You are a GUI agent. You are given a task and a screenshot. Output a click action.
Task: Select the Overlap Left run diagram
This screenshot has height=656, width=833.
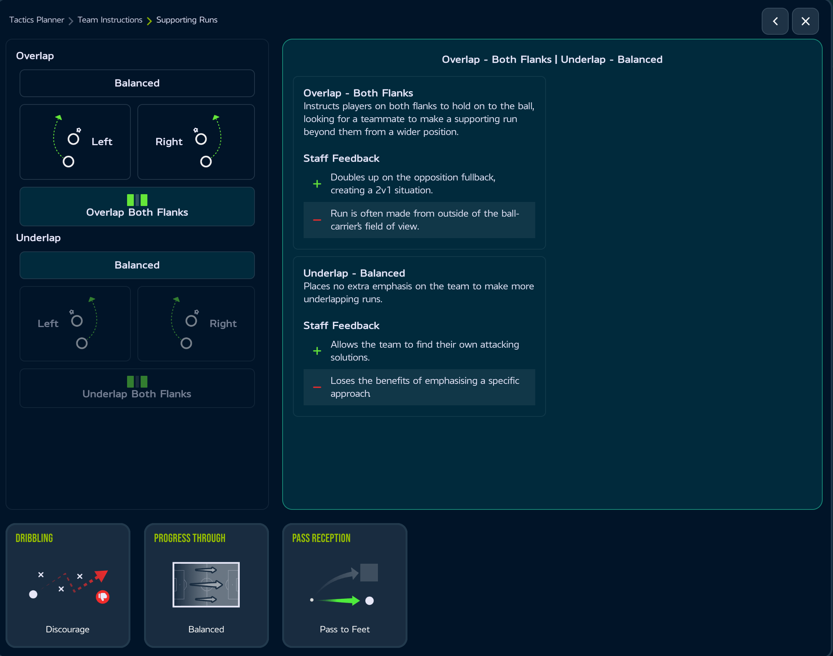pos(75,142)
